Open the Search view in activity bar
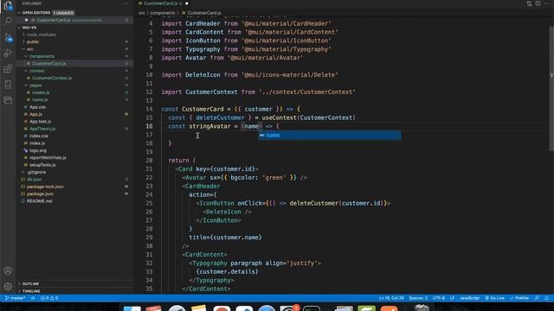 pos(8,21)
